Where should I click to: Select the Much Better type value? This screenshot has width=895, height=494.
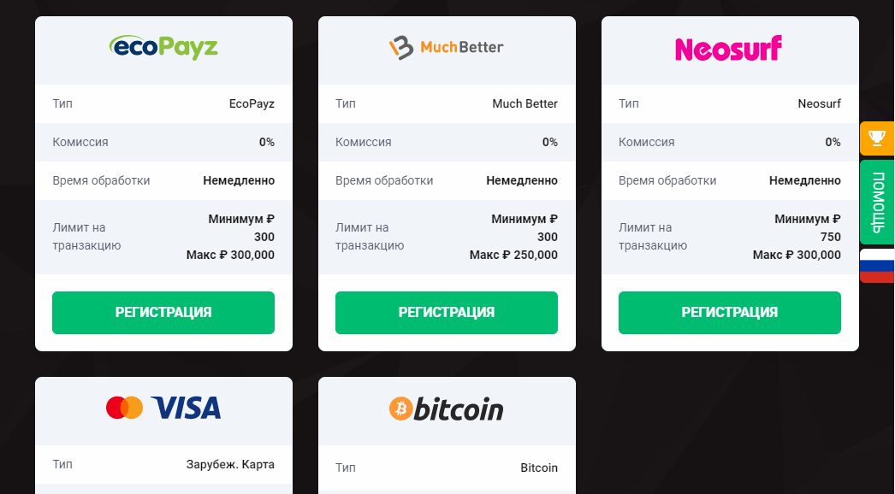tap(525, 103)
